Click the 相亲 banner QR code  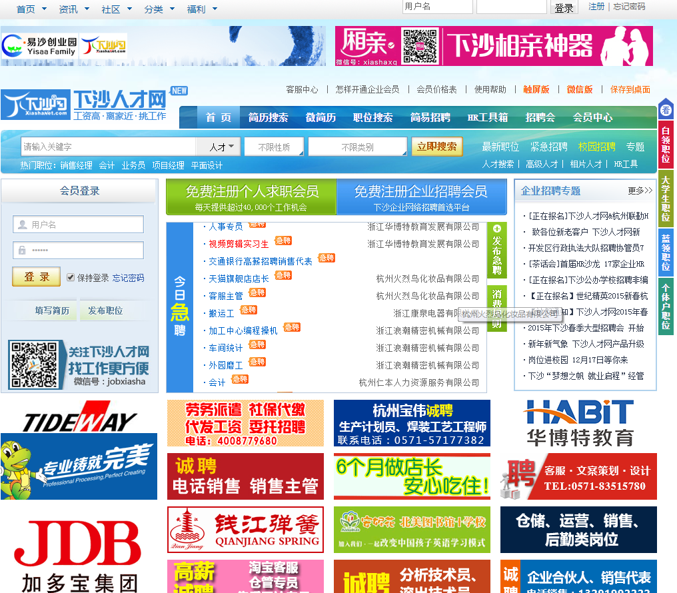point(420,46)
